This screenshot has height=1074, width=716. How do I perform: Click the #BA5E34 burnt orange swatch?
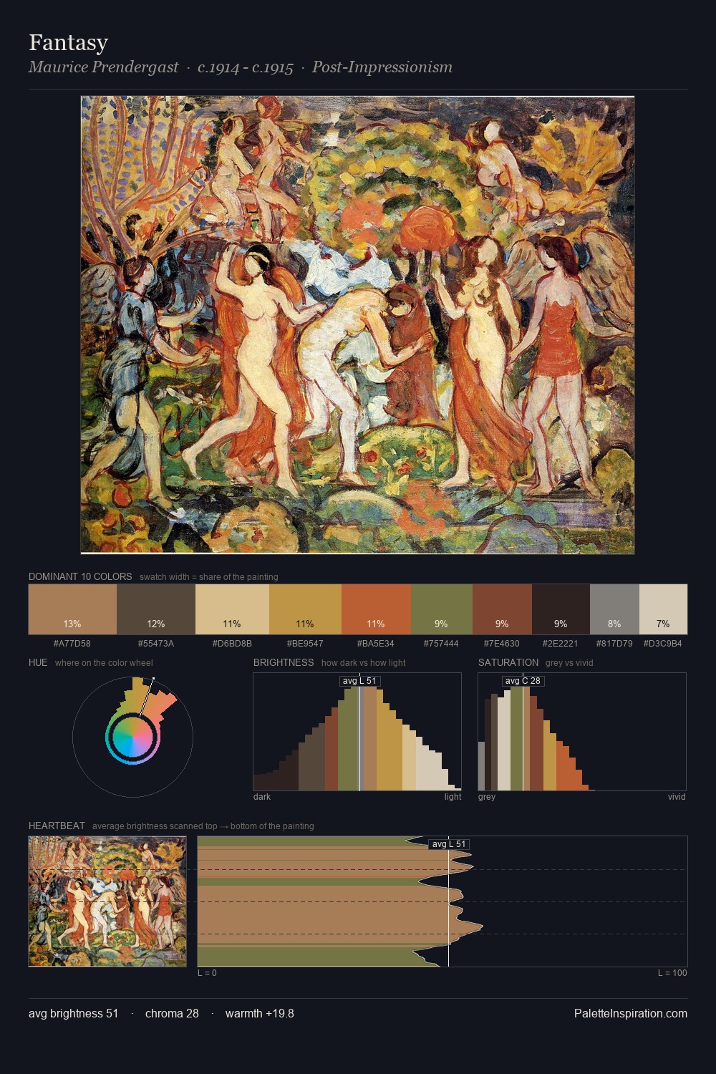point(376,609)
